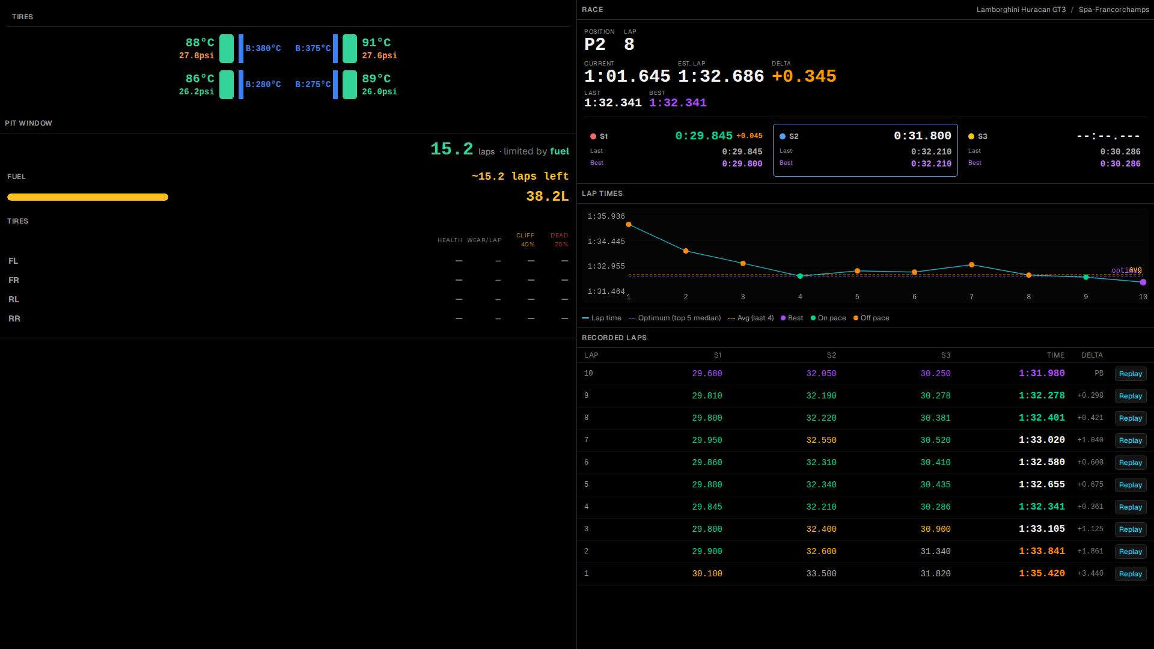Replay lap 10 personal best

[x=1130, y=374]
